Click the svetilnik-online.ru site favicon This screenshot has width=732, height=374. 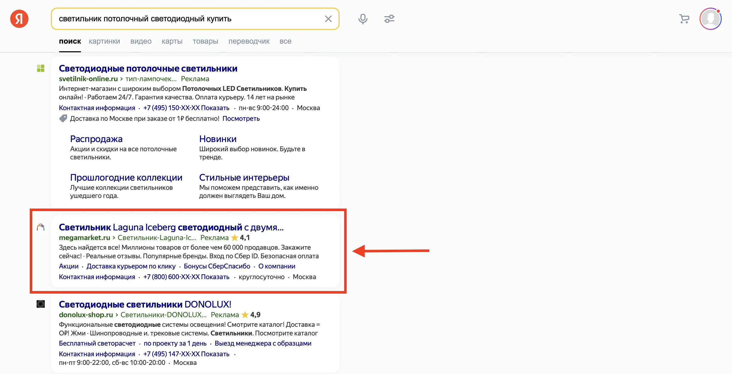pyautogui.click(x=41, y=69)
